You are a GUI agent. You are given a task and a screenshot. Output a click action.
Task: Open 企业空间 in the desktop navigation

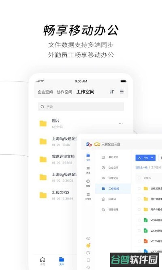[113, 168]
